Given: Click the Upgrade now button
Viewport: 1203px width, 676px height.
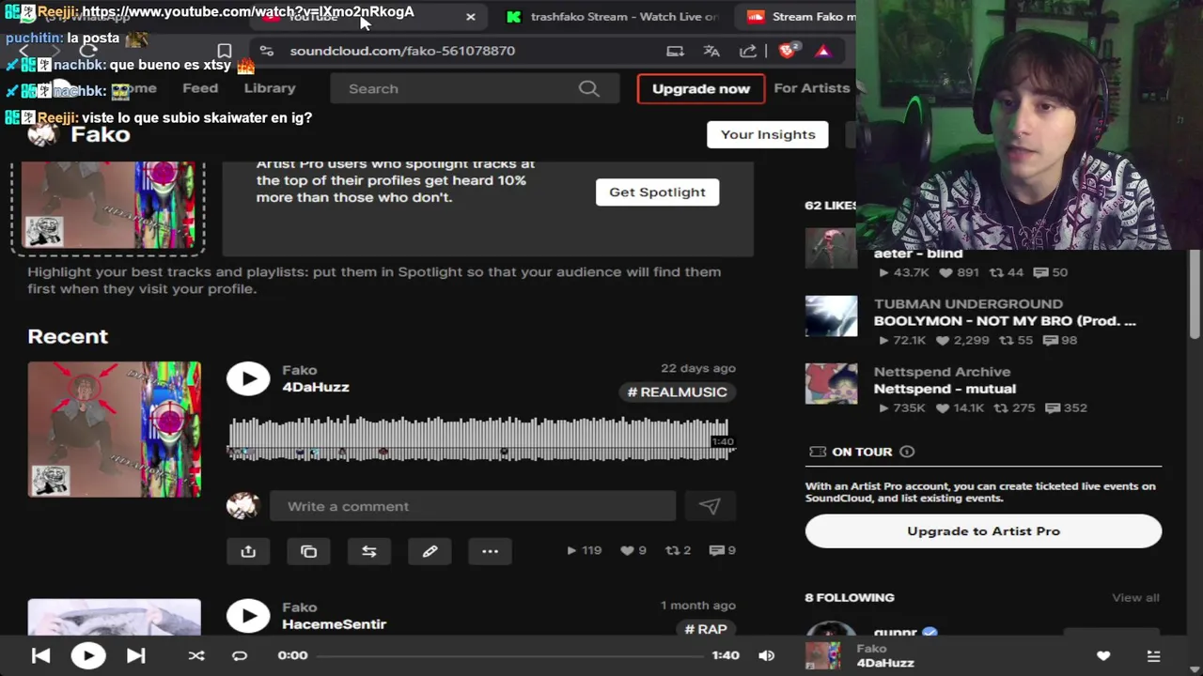Looking at the screenshot, I should pos(701,88).
